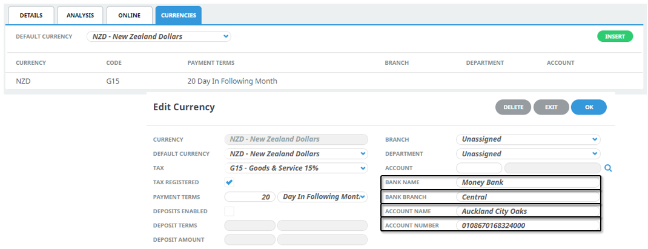Open the Department Unassigned dropdown

pyautogui.click(x=527, y=154)
